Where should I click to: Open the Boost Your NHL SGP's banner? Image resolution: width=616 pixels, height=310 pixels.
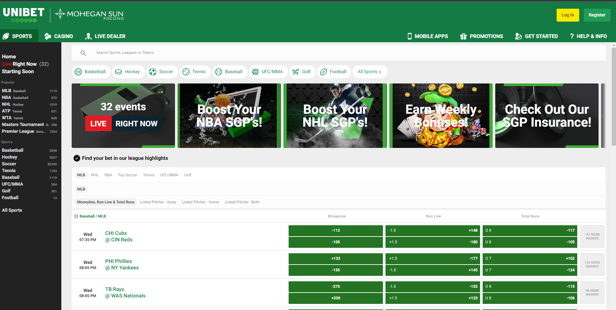[x=335, y=116]
